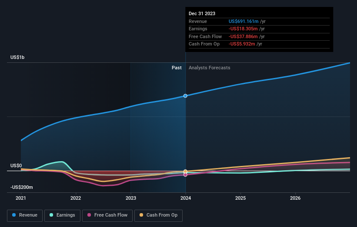This screenshot has width=357, height=227.
Task: Click the 2021 x-axis label
Action: [21, 198]
